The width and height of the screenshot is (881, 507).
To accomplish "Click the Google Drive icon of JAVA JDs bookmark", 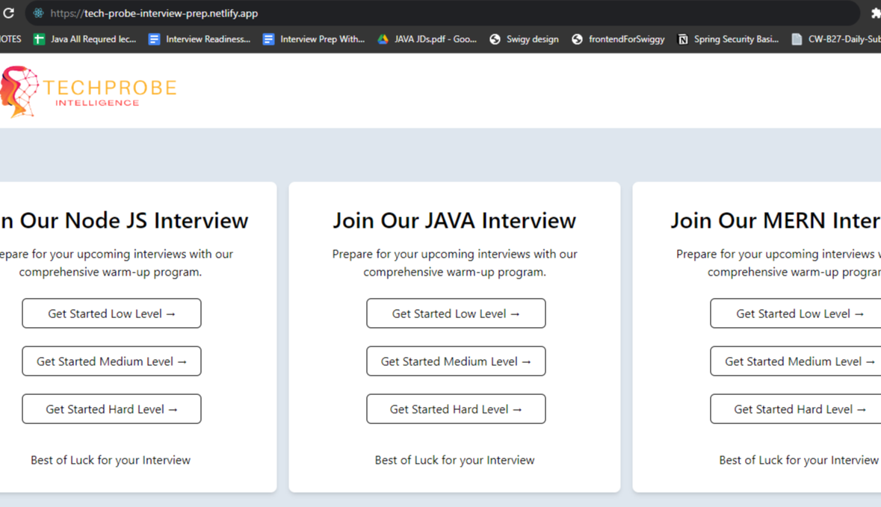I will click(x=383, y=39).
